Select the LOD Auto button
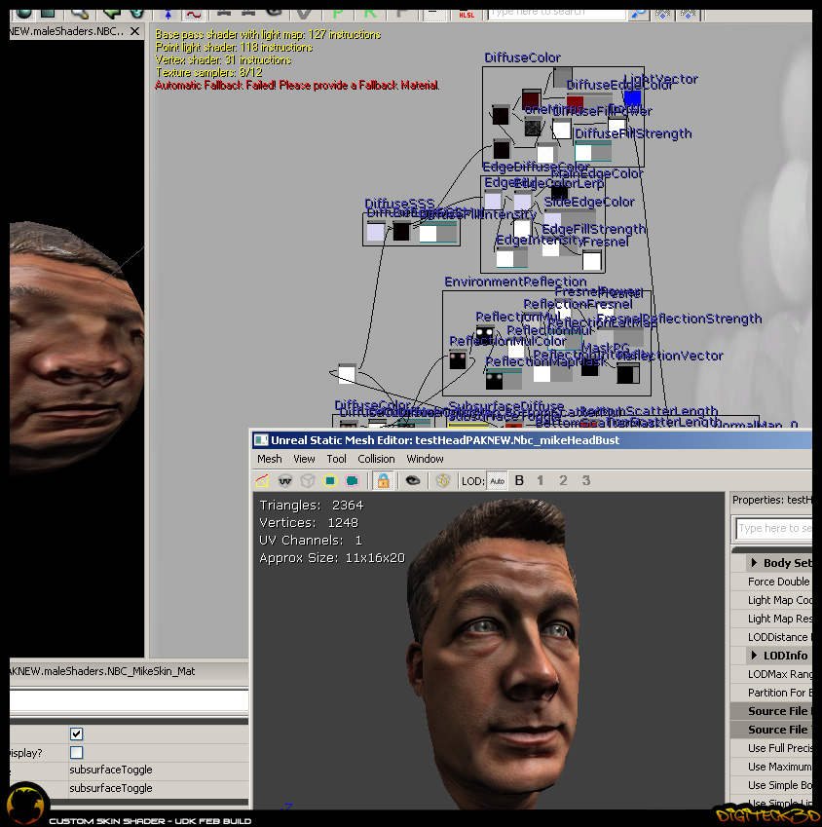This screenshot has width=822, height=827. click(497, 480)
